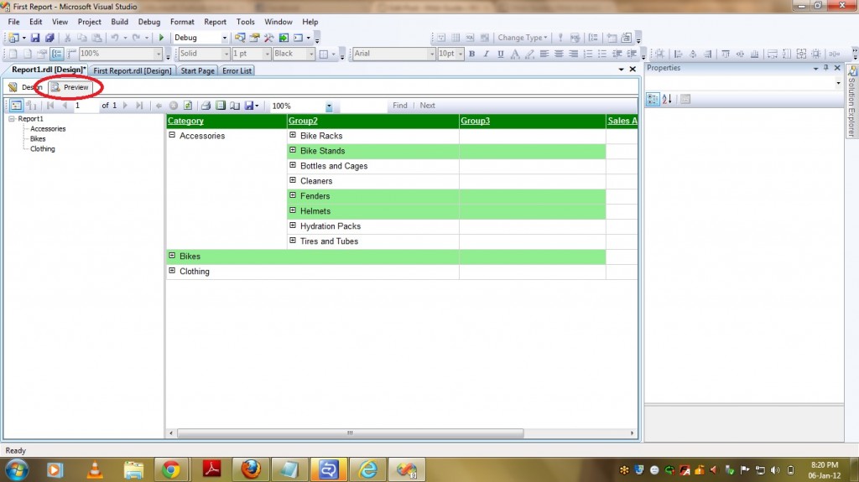Expand the Bikes category row

(x=172, y=257)
